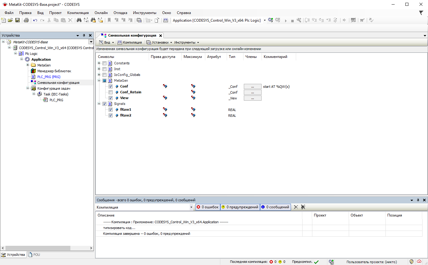Open members button for Conf row
428x265 pixels.
tap(252, 87)
